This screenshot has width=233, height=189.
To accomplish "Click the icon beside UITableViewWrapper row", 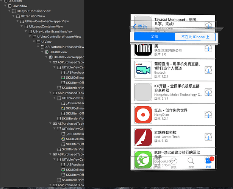I will (51, 57).
